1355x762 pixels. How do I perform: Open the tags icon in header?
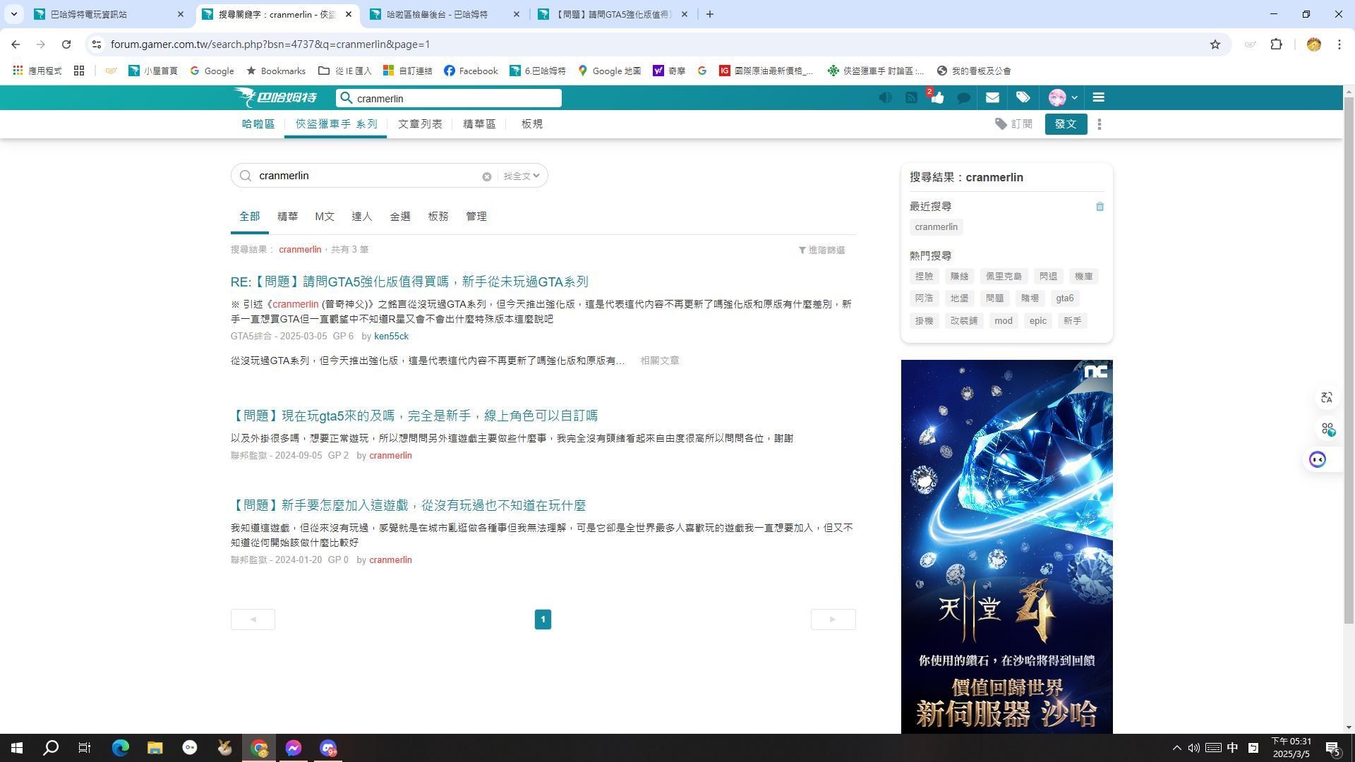coord(1023,97)
